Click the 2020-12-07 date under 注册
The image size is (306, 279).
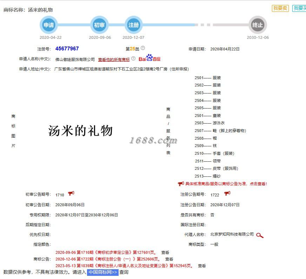[133, 37]
